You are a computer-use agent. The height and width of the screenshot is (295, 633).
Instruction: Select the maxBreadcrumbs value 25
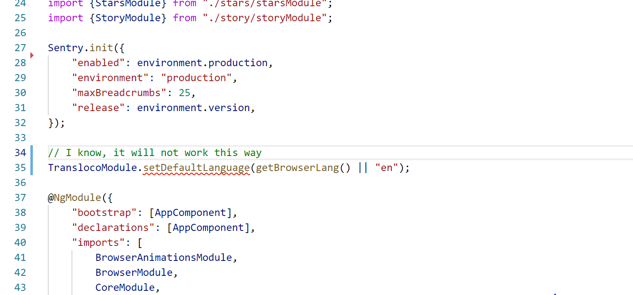pos(185,92)
